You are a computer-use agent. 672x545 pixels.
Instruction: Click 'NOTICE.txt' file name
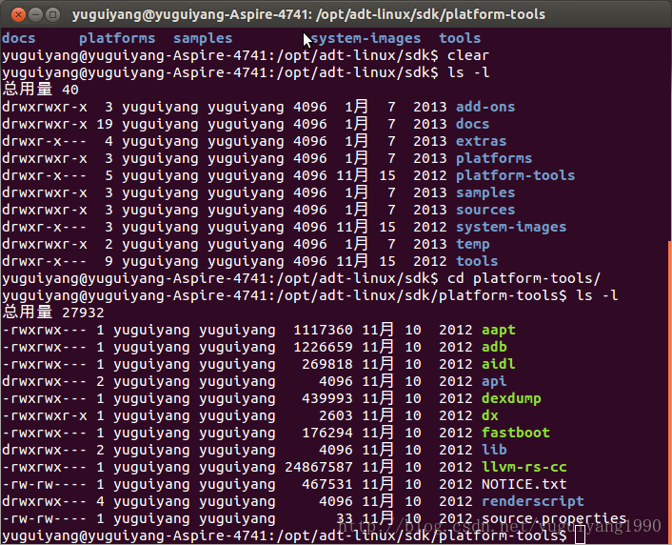pyautogui.click(x=524, y=484)
